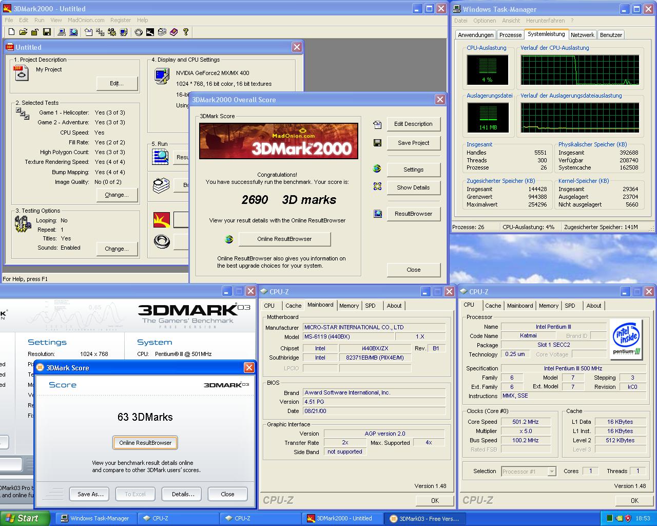Click the Windows Start button
The width and height of the screenshot is (657, 526).
pos(25,518)
